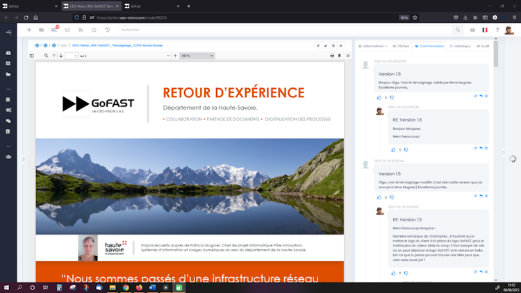The width and height of the screenshot is (521, 293).
Task: Reload the page in the browser
Action: pyautogui.click(x=26, y=17)
